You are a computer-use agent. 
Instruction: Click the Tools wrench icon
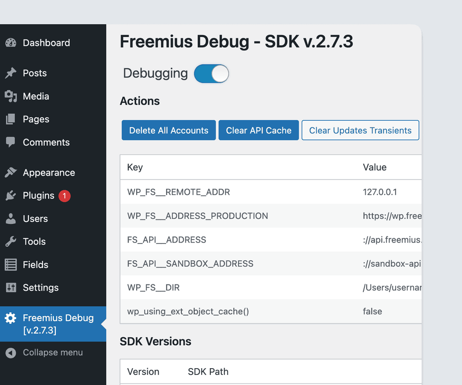click(11, 242)
